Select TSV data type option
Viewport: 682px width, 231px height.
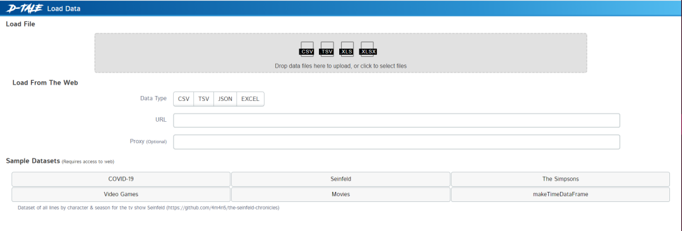coord(203,98)
